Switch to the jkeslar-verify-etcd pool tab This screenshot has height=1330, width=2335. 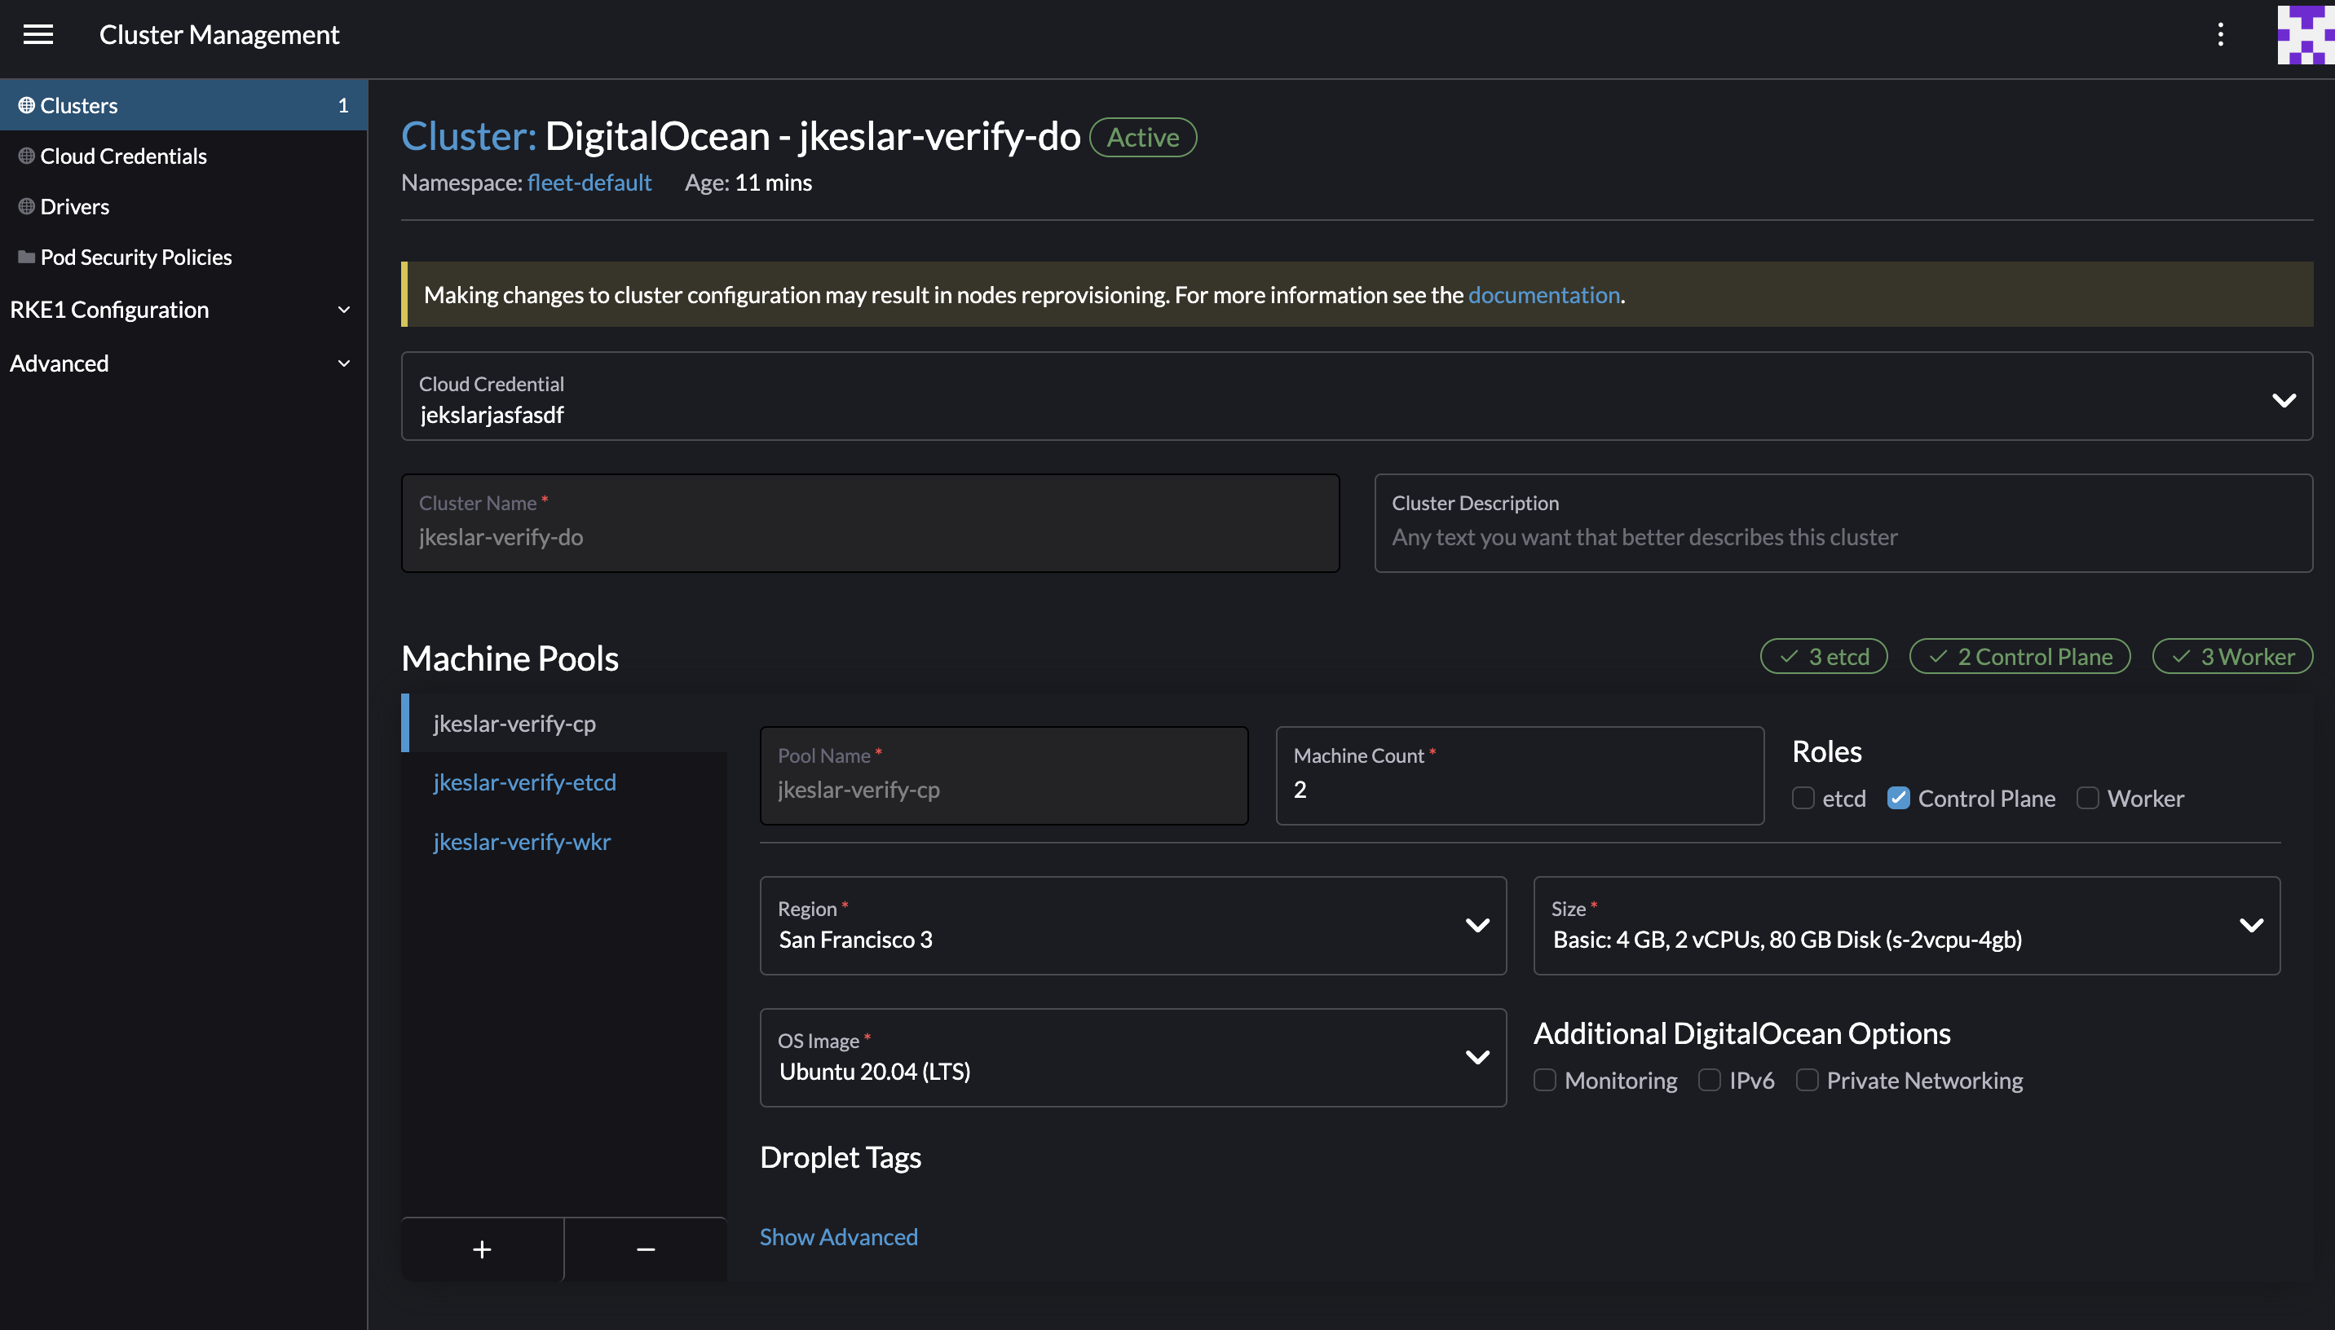click(524, 782)
